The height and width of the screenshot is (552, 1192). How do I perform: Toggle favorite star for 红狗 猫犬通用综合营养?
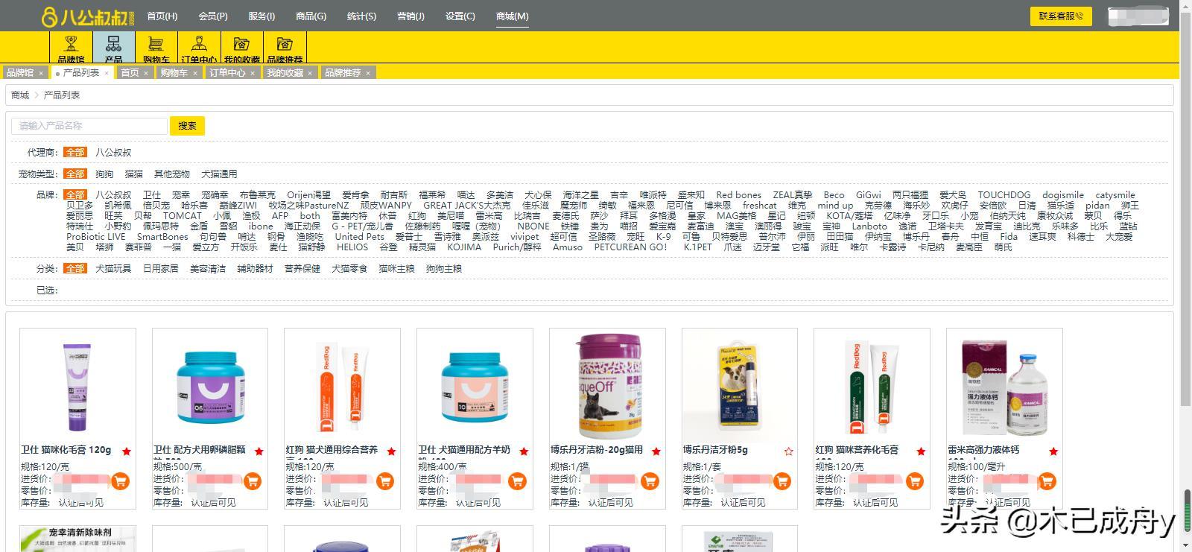click(x=392, y=451)
